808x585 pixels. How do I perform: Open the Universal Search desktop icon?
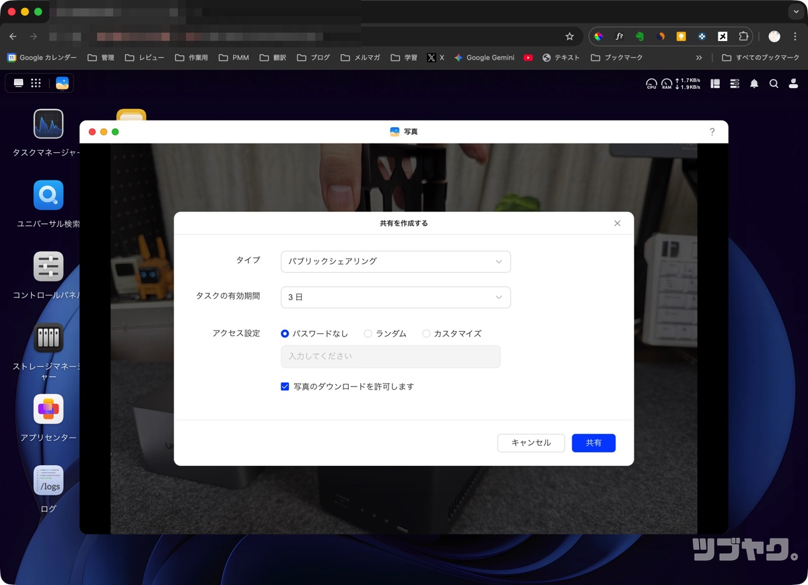[48, 195]
